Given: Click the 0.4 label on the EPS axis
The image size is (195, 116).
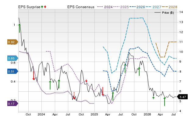Looking at the screenshot, I should (x=13, y=82).
